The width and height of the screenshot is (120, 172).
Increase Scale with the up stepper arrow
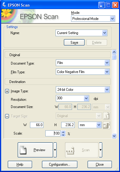tap(63, 132)
